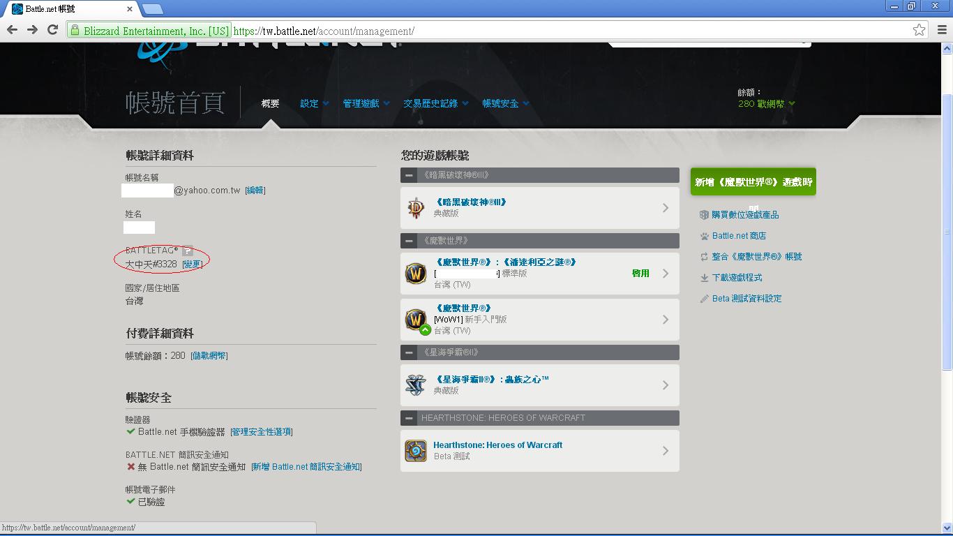Open the 交易歷史記錄 menu
This screenshot has height=536, width=953.
[430, 103]
